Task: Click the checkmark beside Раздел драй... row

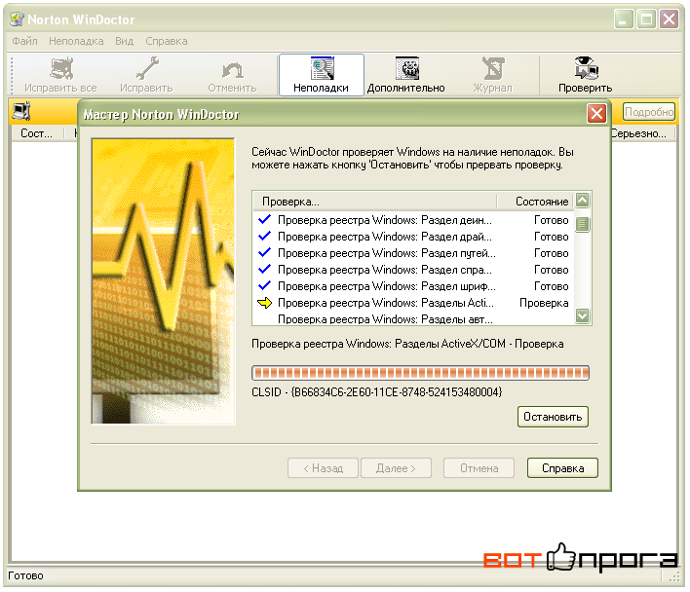Action: (x=264, y=236)
